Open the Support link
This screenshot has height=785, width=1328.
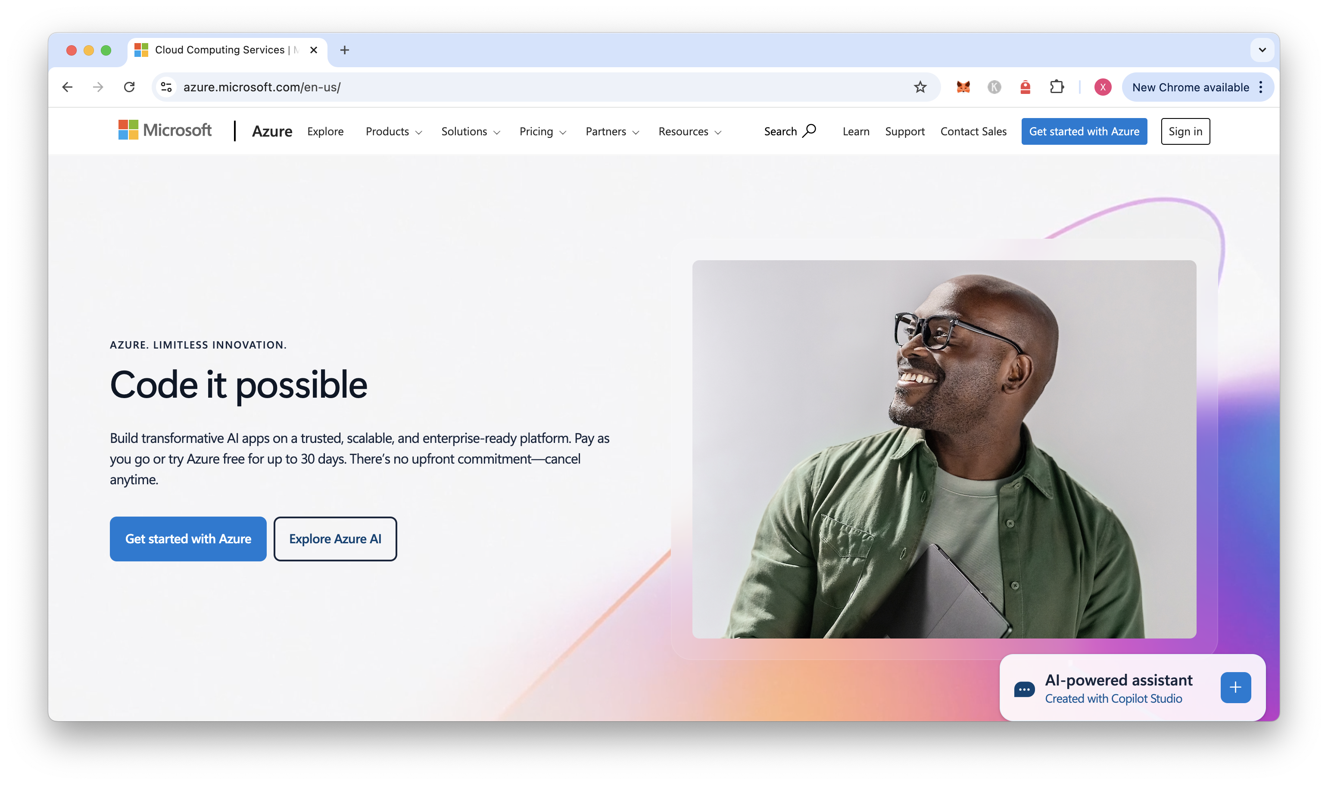[x=904, y=132]
